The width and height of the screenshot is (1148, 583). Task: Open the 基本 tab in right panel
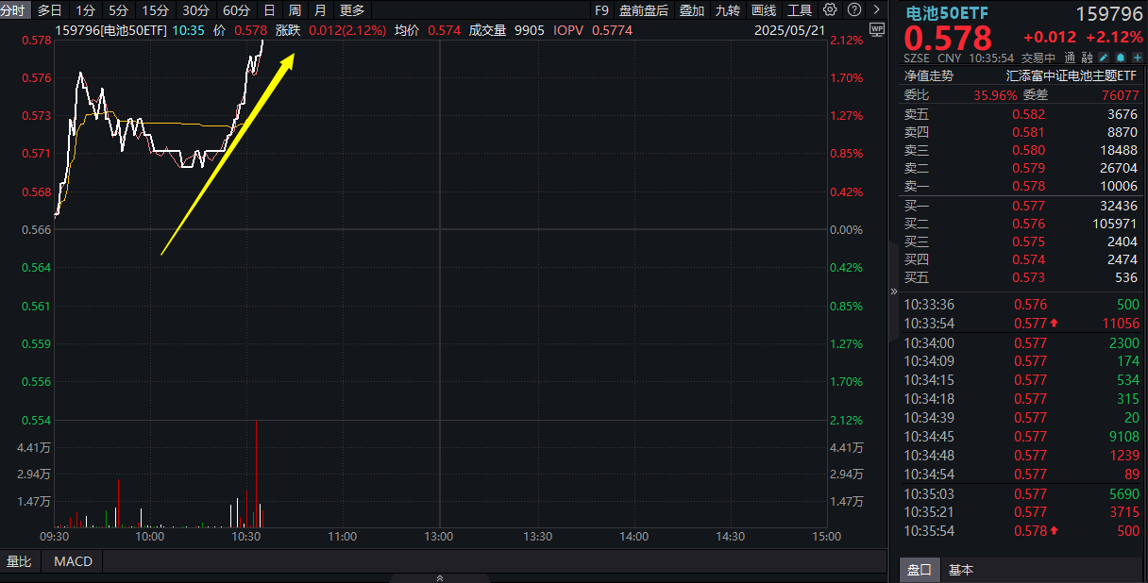(x=963, y=570)
